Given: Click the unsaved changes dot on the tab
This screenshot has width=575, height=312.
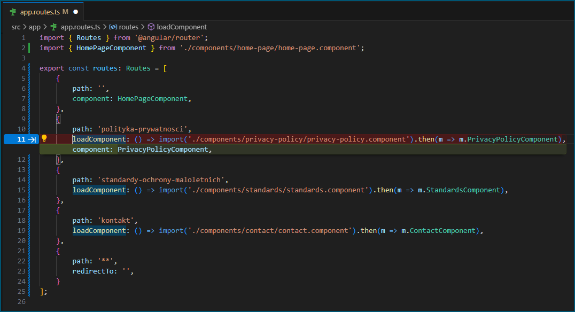Looking at the screenshot, I should (x=75, y=11).
